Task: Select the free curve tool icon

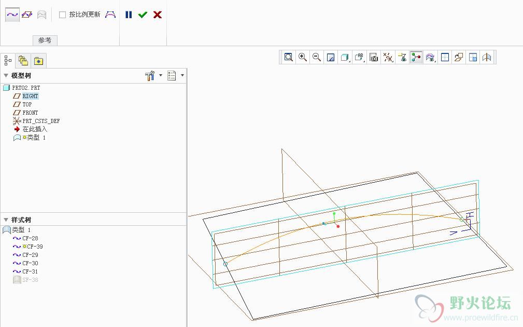Action: [x=12, y=15]
